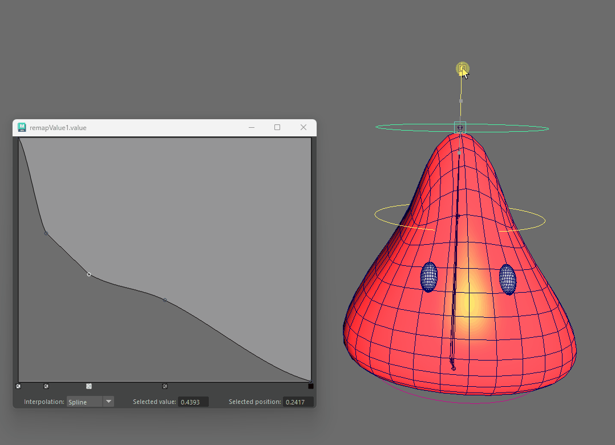Viewport: 615px width, 445px height.
Task: Click the second X delete marker below the curve
Action: pyautogui.click(x=46, y=386)
